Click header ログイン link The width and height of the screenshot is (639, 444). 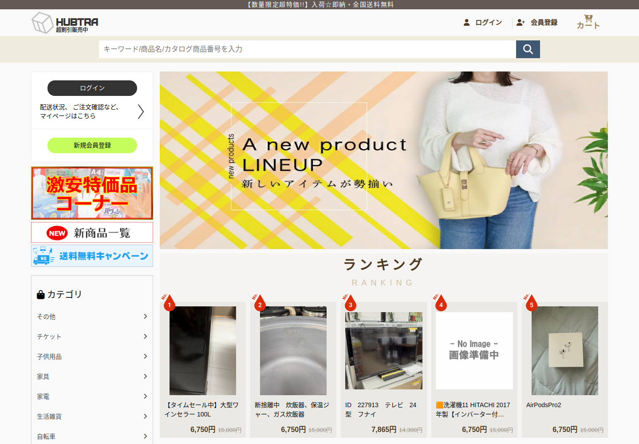(489, 22)
